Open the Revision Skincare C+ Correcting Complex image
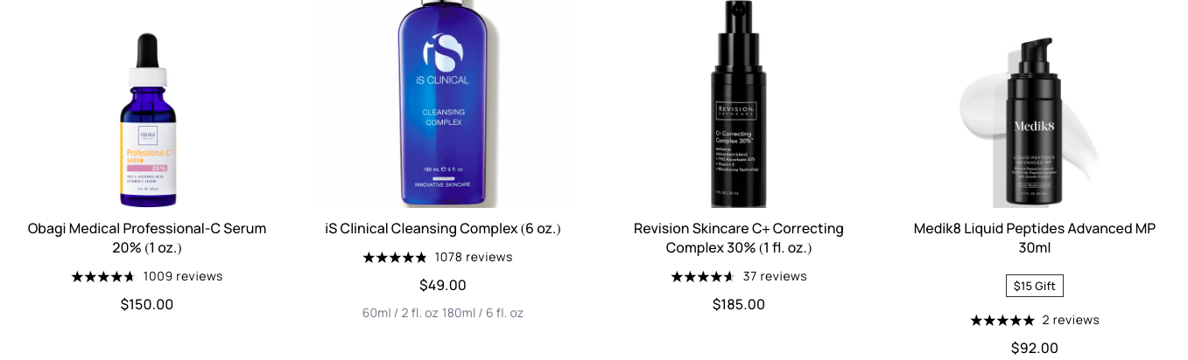 coord(738,104)
